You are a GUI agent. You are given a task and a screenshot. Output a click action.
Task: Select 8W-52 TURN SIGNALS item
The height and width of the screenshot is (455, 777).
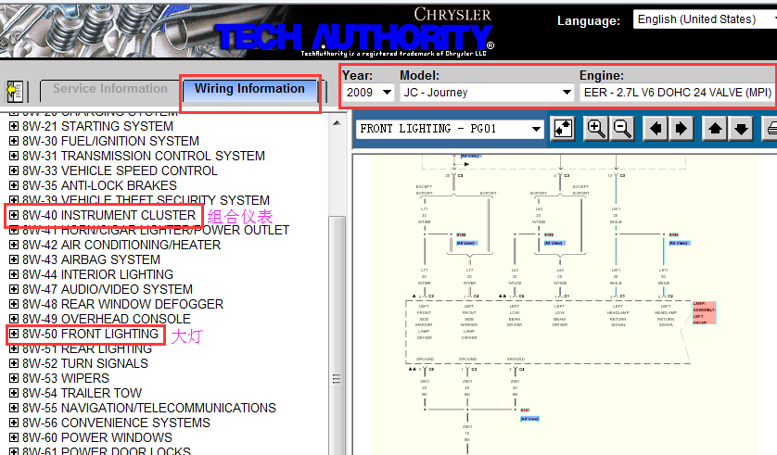pos(85,364)
